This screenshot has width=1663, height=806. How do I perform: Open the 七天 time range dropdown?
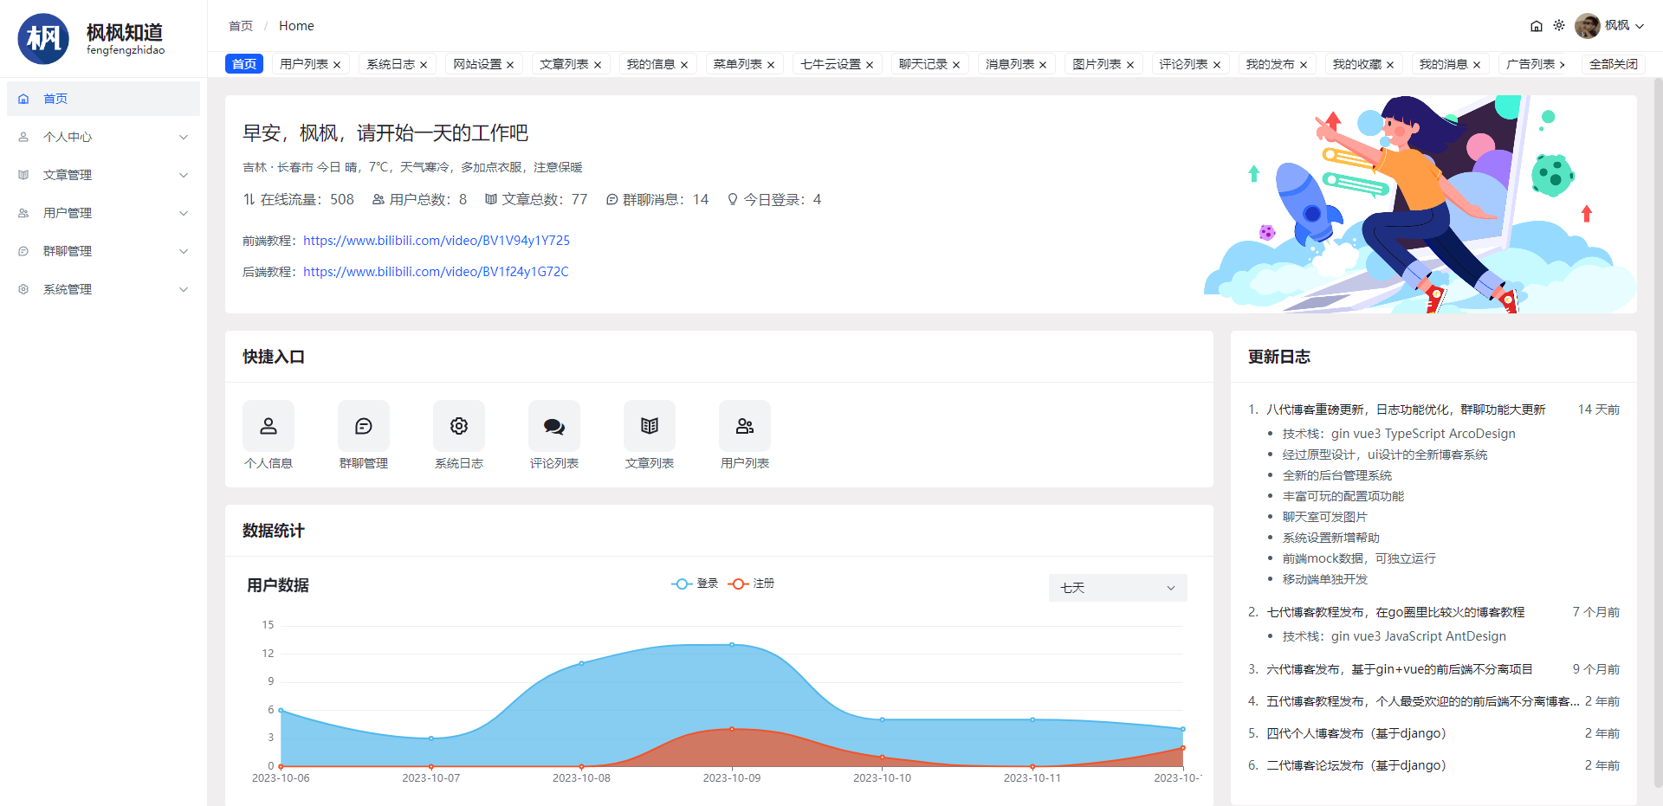click(1117, 588)
